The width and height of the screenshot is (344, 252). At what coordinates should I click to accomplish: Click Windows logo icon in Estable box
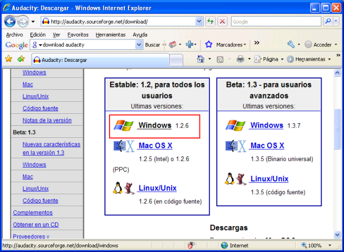123,125
